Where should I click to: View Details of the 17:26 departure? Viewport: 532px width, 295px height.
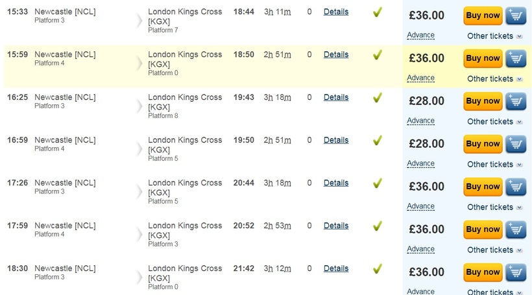(x=336, y=183)
